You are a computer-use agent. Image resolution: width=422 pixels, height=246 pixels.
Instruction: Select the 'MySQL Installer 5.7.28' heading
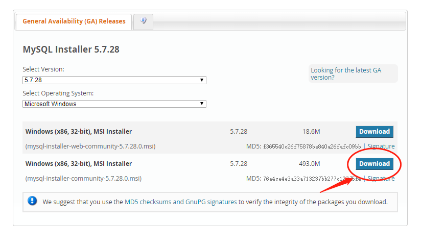click(x=71, y=50)
